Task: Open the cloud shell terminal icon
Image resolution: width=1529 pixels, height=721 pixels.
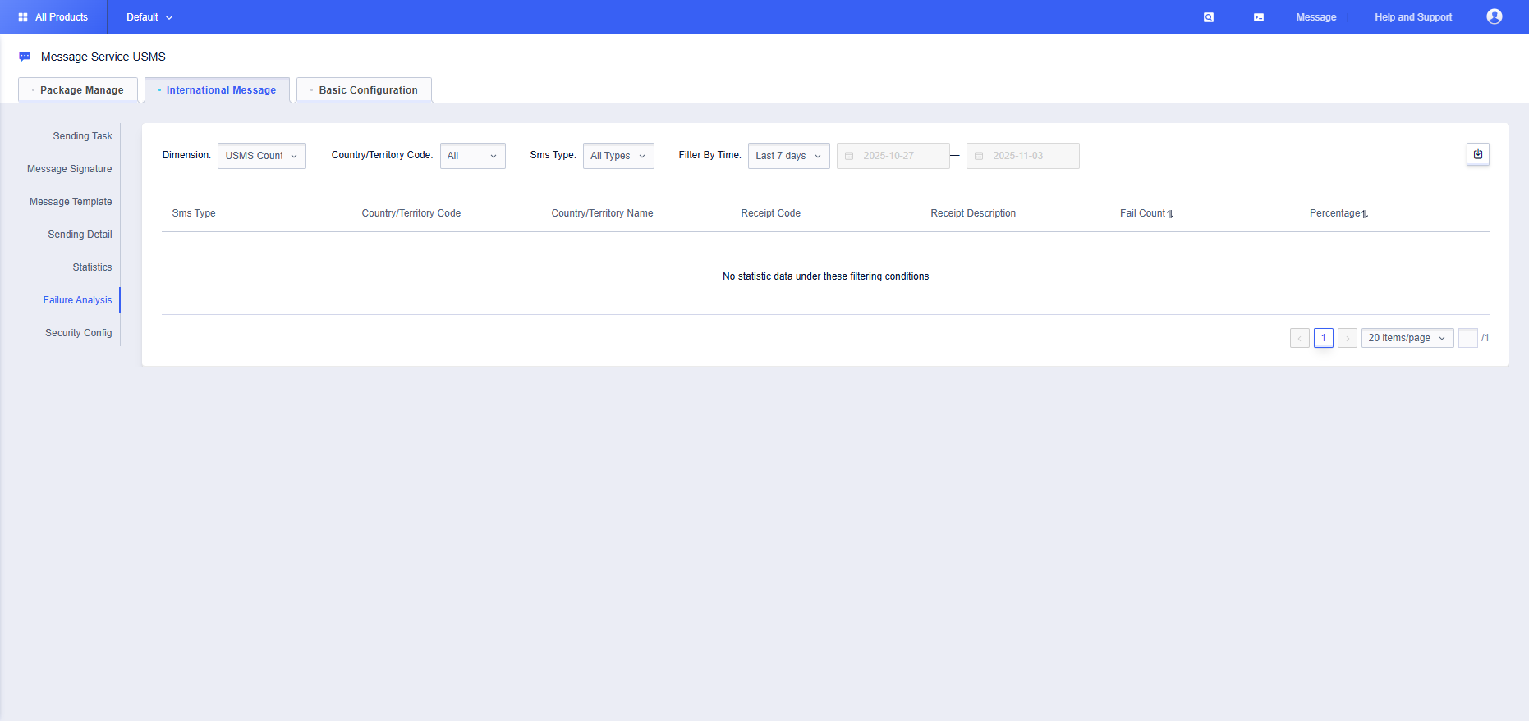Action: click(1258, 17)
